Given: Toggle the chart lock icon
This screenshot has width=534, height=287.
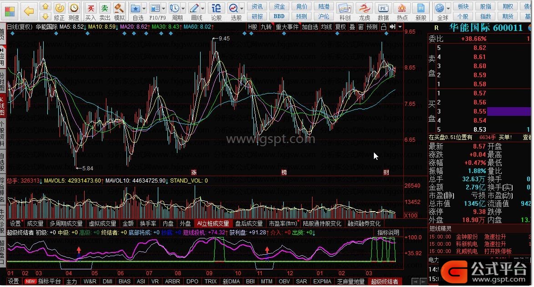Looking at the screenshot, I should 383,27.
